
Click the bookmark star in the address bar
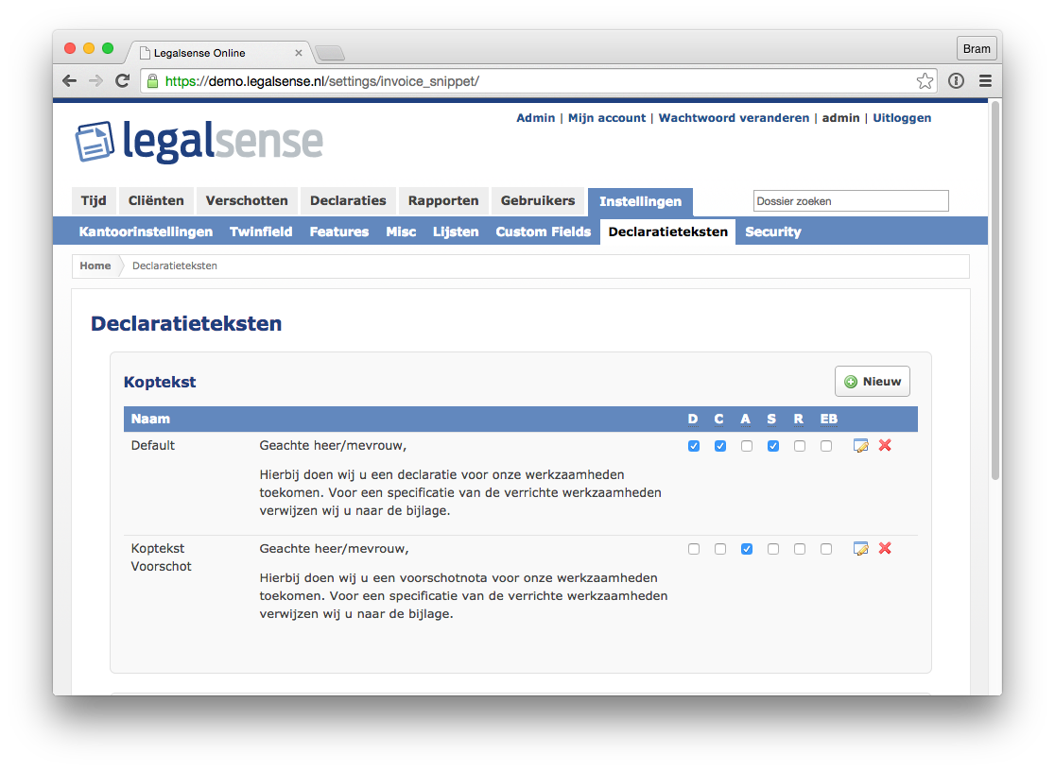pyautogui.click(x=925, y=80)
